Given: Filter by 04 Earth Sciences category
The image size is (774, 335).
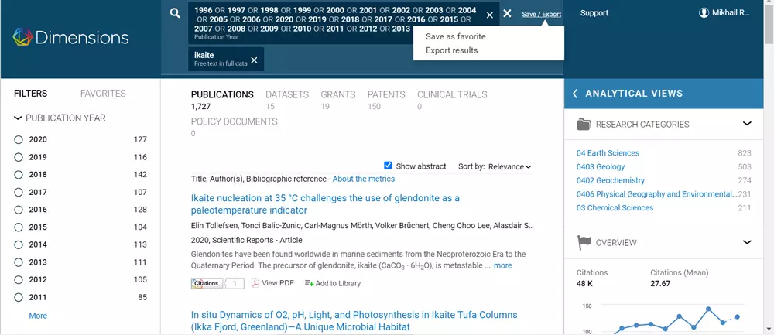Looking at the screenshot, I should click(608, 153).
